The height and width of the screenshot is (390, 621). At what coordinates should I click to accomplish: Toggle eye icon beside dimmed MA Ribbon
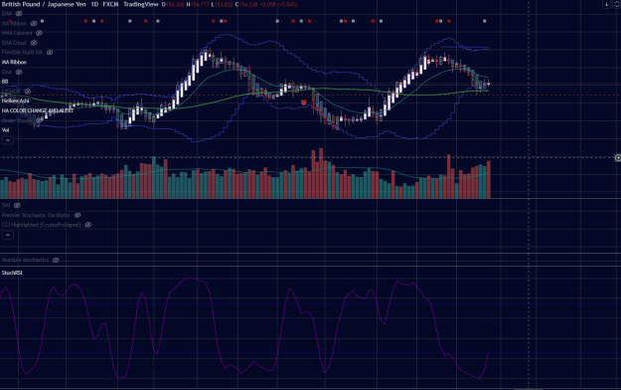pyautogui.click(x=34, y=24)
